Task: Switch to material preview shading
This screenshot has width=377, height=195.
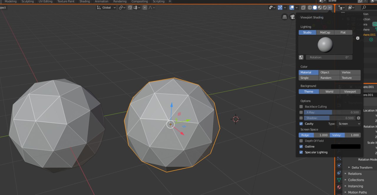Action: [x=320, y=8]
